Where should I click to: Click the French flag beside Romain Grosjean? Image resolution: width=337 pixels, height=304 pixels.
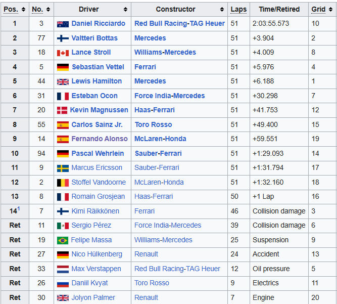(63, 197)
